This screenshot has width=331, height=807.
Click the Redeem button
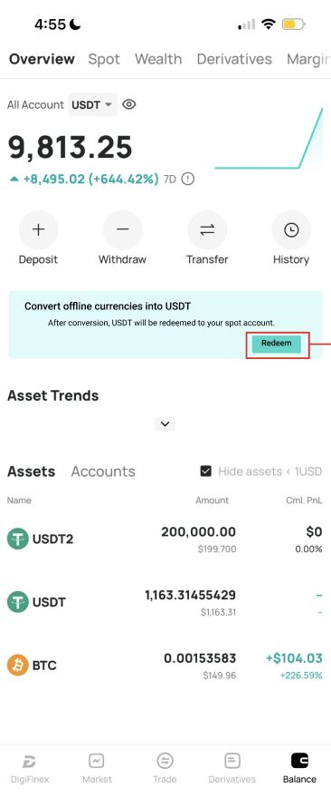277,344
